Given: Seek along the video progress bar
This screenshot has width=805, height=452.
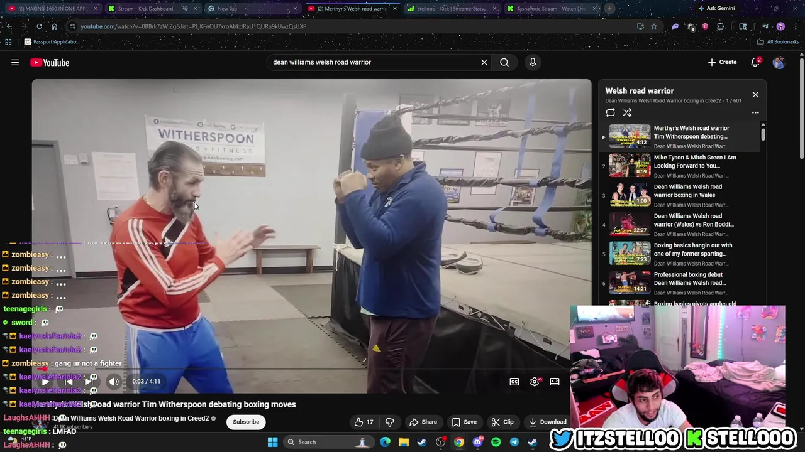Looking at the screenshot, I should (x=311, y=369).
